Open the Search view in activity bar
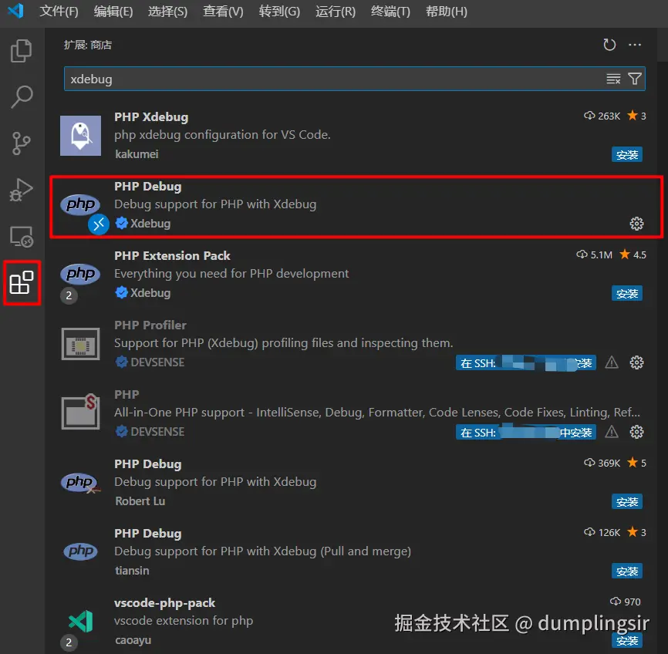This screenshot has width=668, height=654. [22, 96]
